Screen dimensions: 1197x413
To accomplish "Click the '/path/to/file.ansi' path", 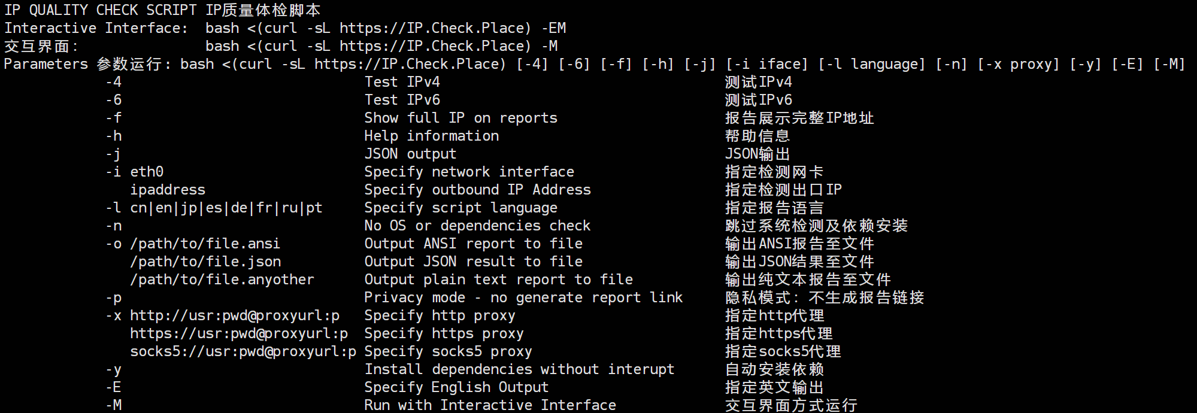I will point(205,244).
